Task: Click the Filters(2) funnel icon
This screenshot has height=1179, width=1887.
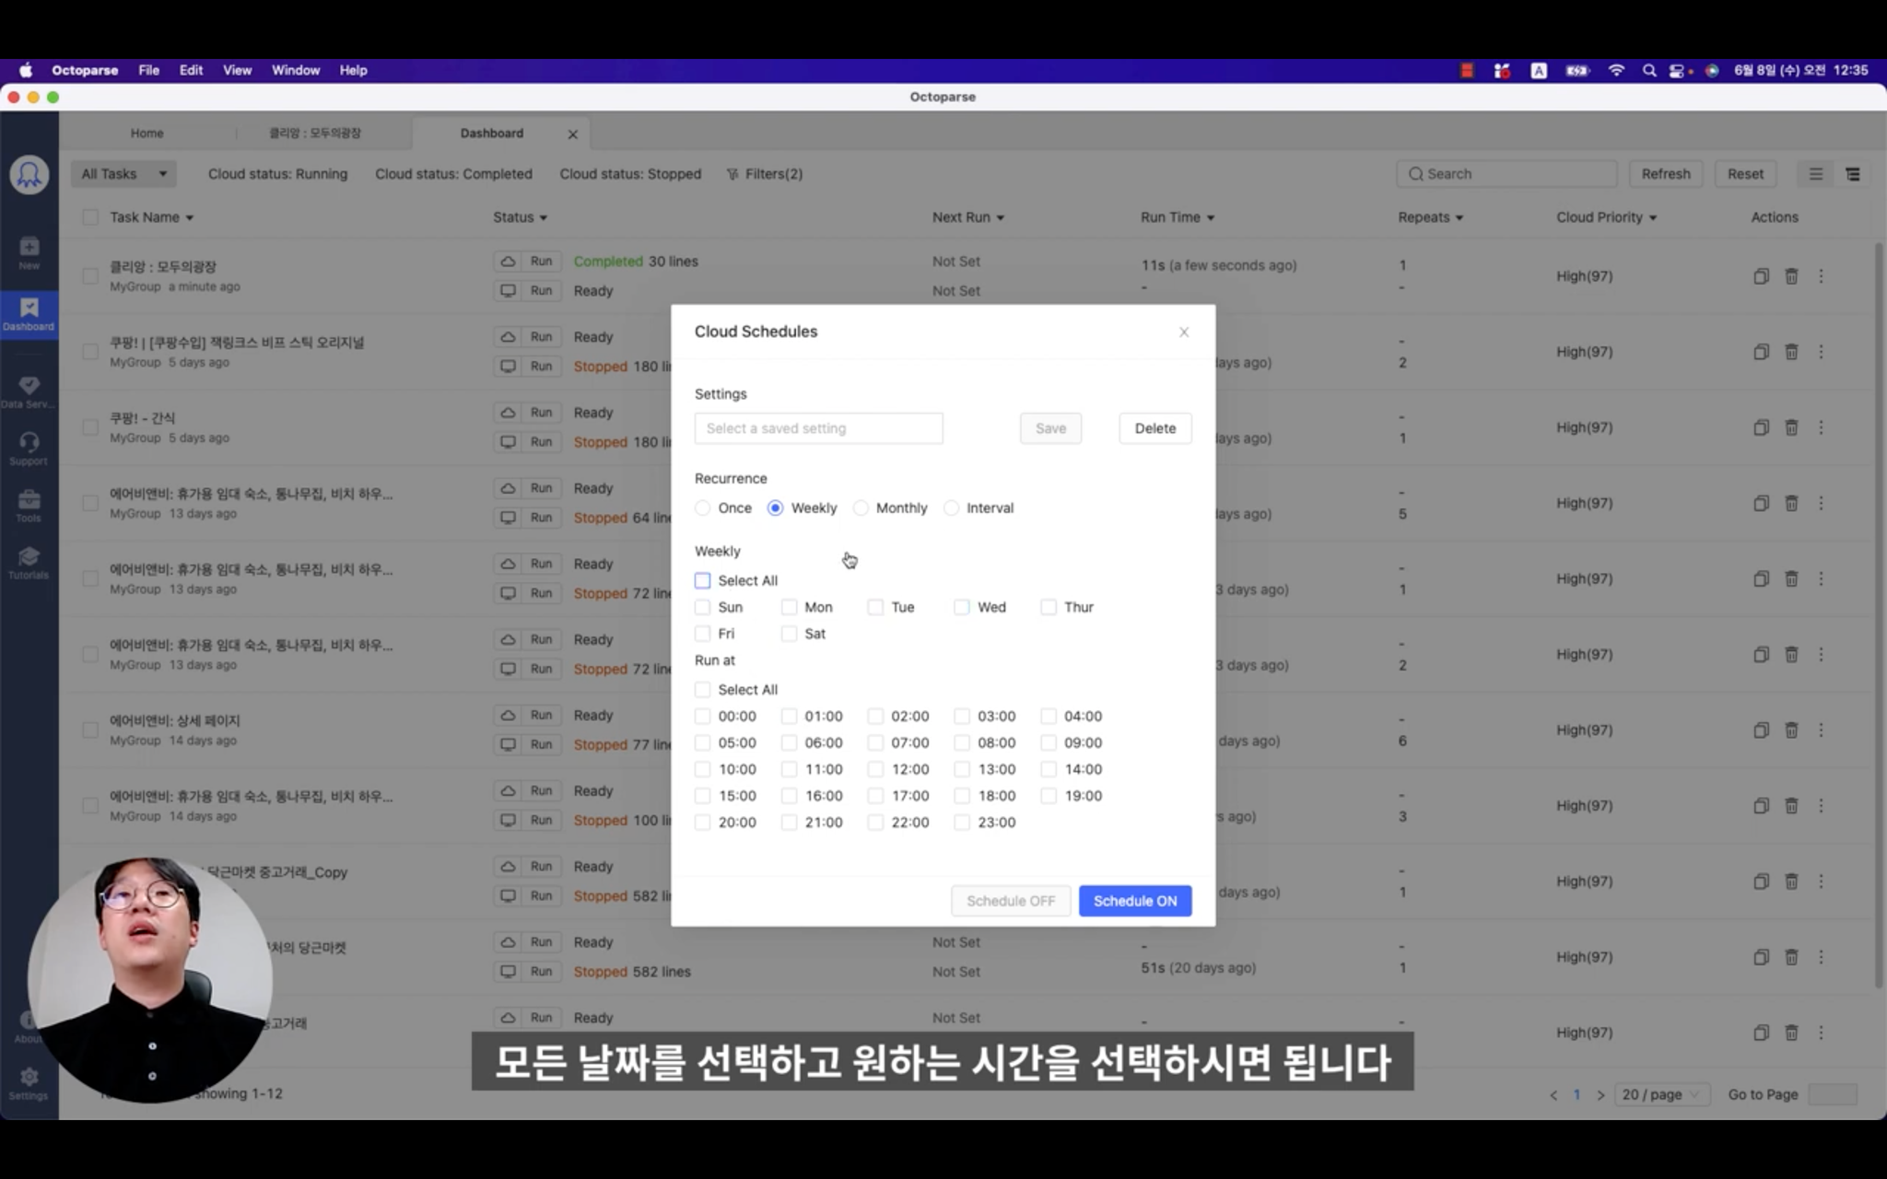Action: 733,174
